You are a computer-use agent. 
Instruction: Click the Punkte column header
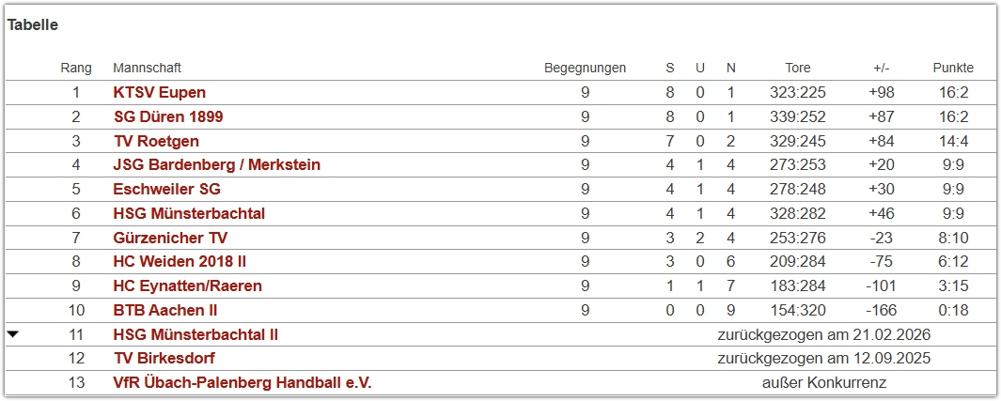coord(953,68)
